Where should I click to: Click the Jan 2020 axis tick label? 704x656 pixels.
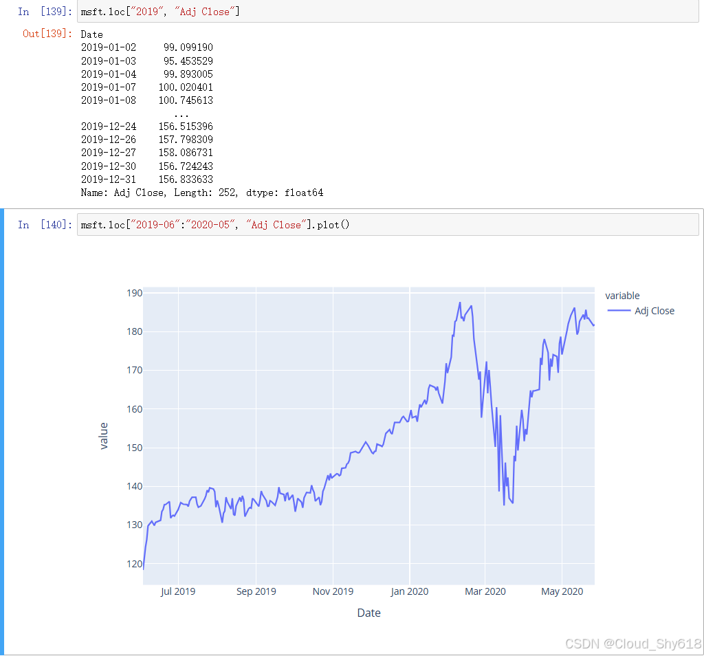coord(410,591)
